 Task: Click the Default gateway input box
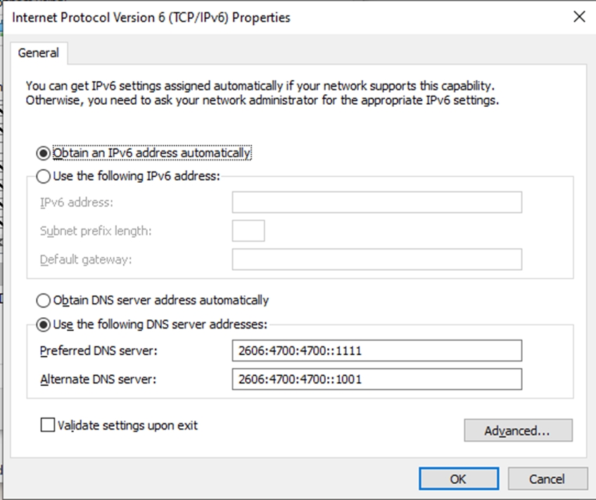[x=376, y=259]
